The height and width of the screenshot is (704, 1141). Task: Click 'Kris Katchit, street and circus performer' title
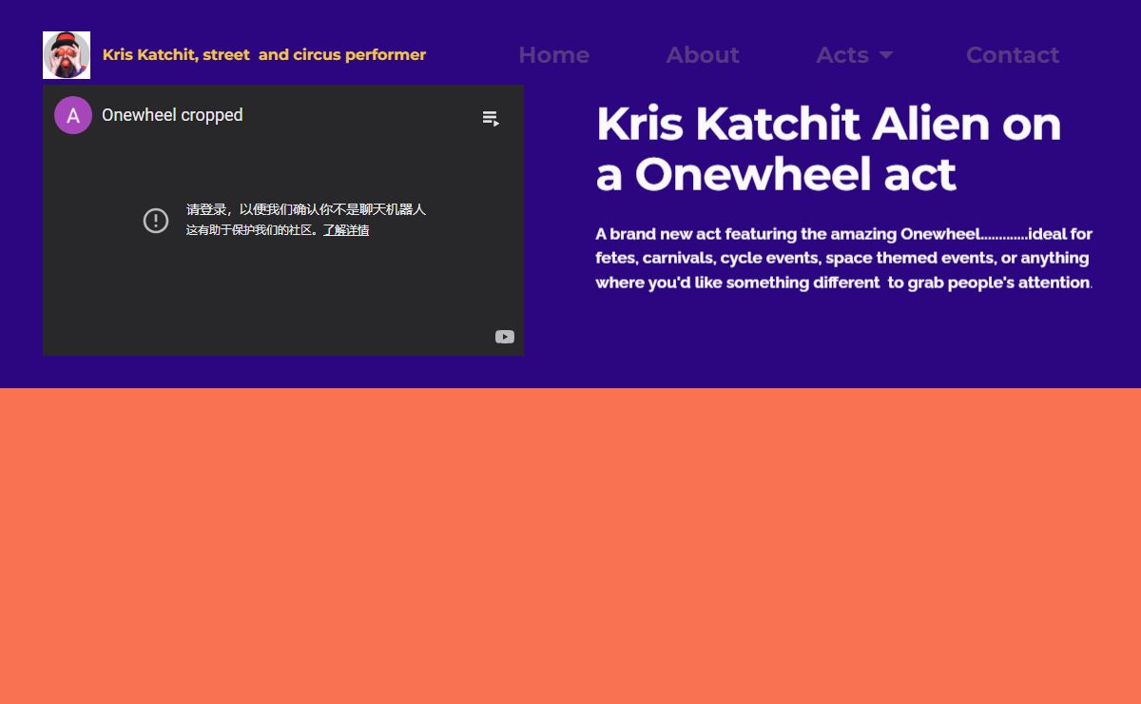[x=264, y=55]
